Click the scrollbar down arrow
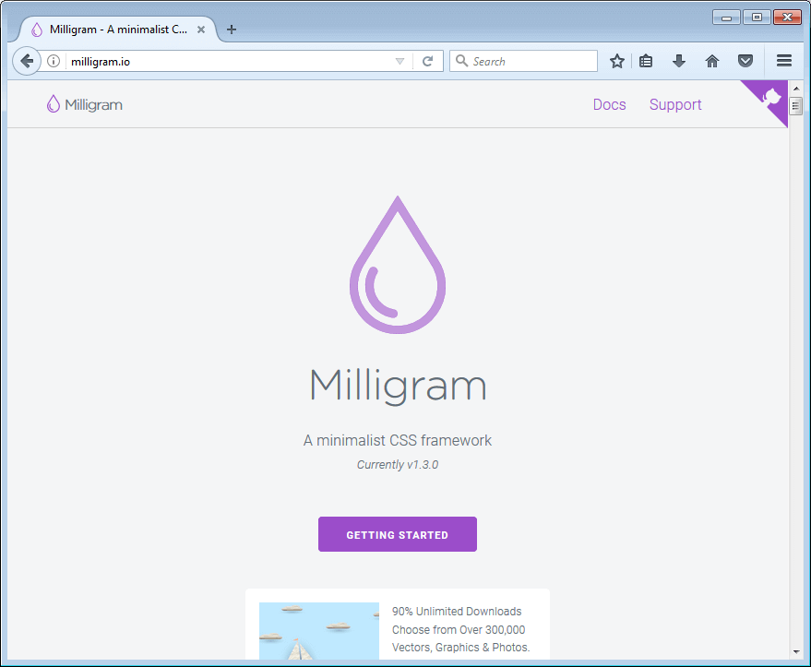Image resolution: width=811 pixels, height=667 pixels. pyautogui.click(x=795, y=652)
